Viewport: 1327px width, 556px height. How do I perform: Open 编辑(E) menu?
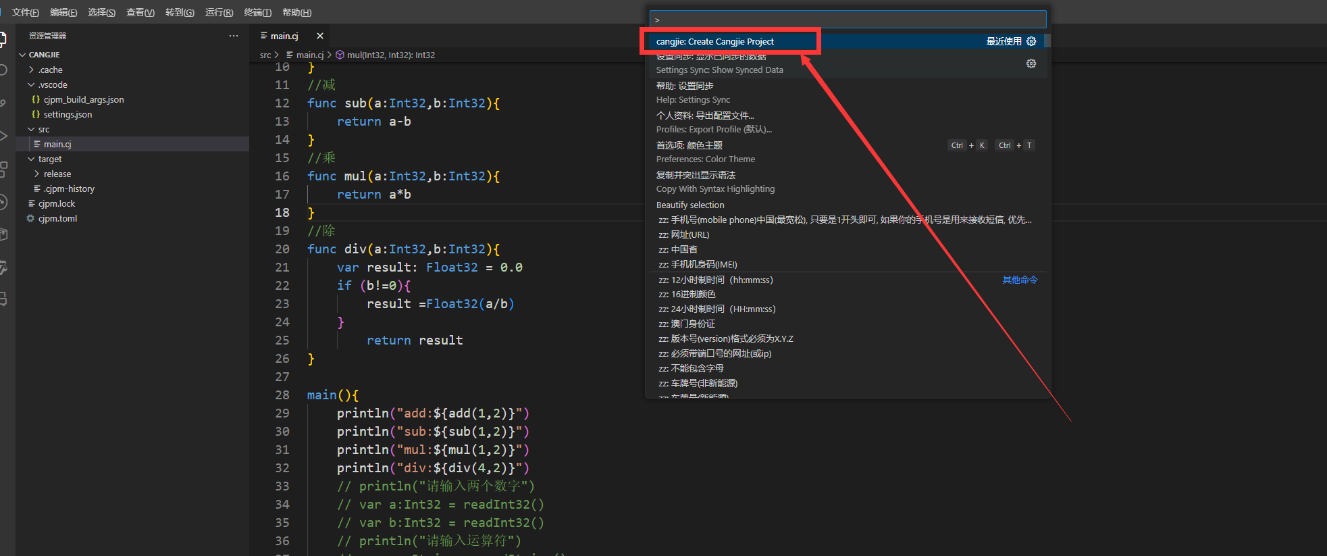63,12
